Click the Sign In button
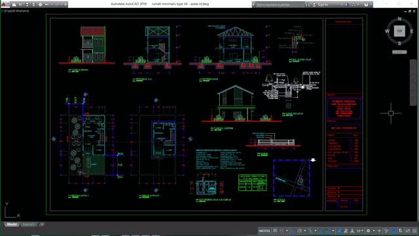This screenshot has height=236, width=419. coord(320,5)
